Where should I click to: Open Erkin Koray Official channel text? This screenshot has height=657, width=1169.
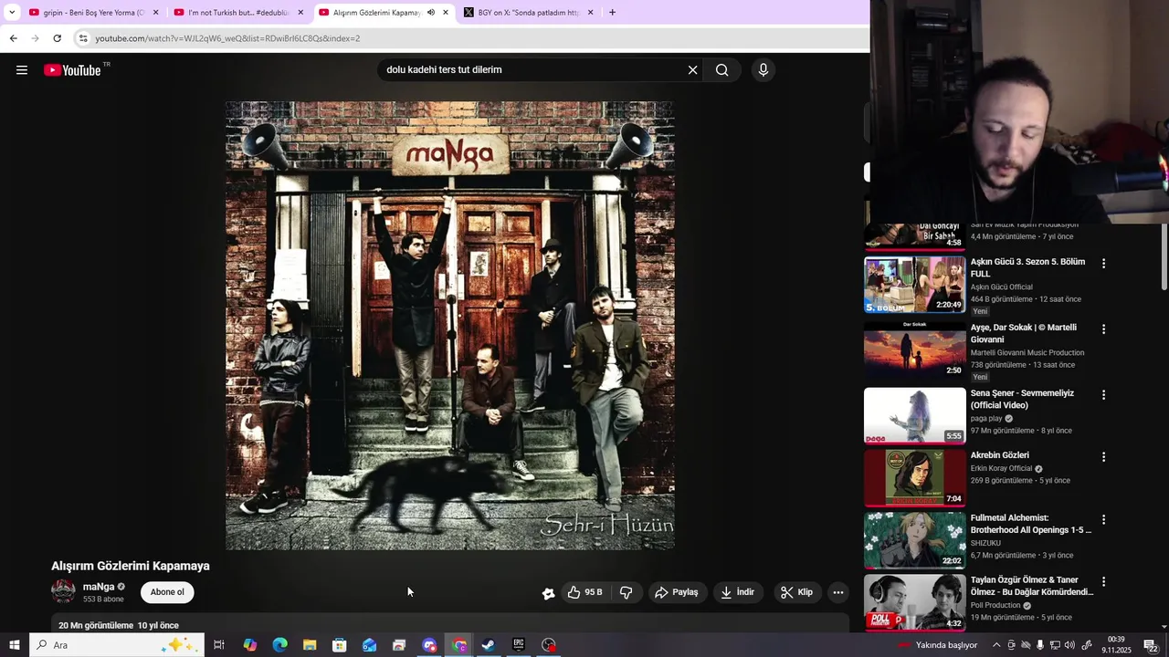(x=1001, y=468)
